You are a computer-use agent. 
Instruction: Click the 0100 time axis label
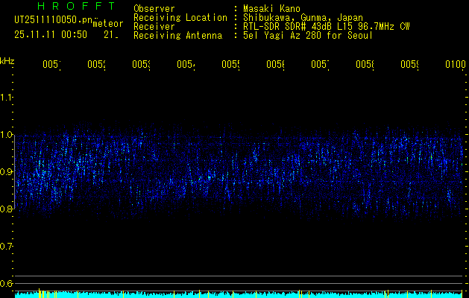tap(456, 65)
